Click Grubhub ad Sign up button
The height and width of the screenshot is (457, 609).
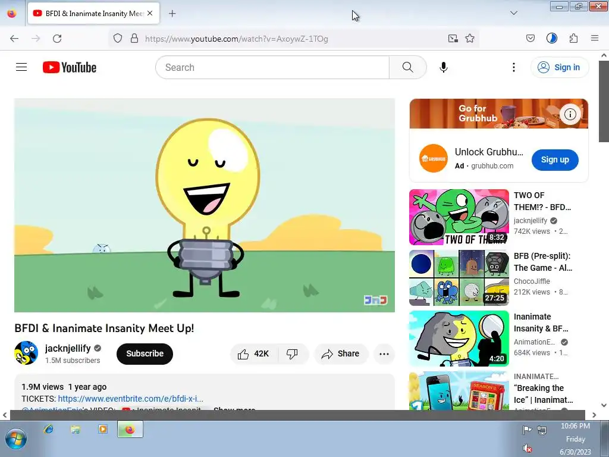555,159
